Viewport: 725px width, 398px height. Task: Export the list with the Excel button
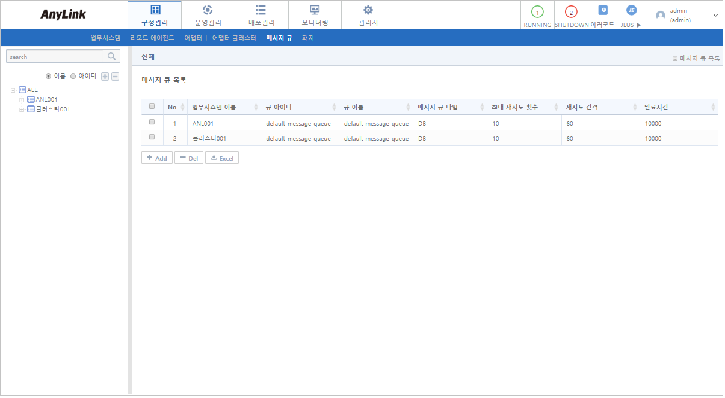(221, 157)
